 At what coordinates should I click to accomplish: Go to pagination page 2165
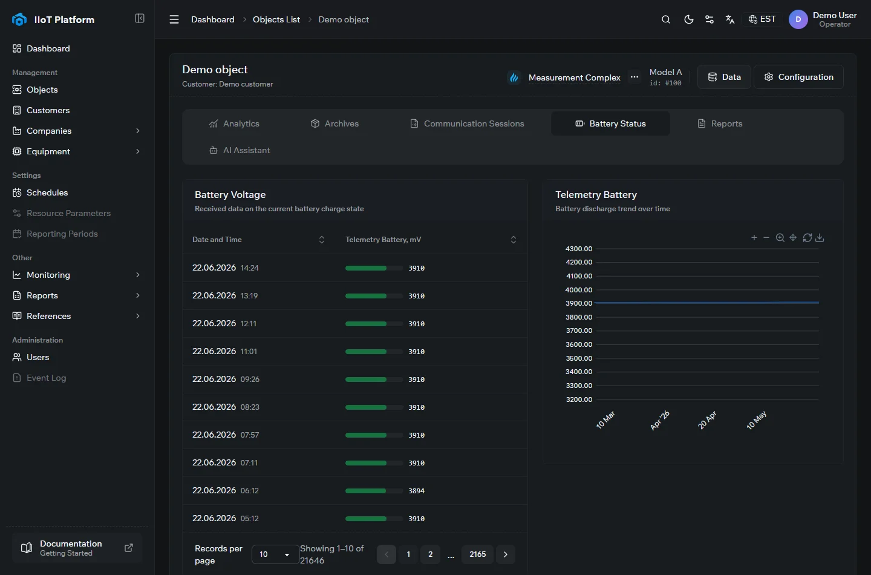click(x=478, y=554)
